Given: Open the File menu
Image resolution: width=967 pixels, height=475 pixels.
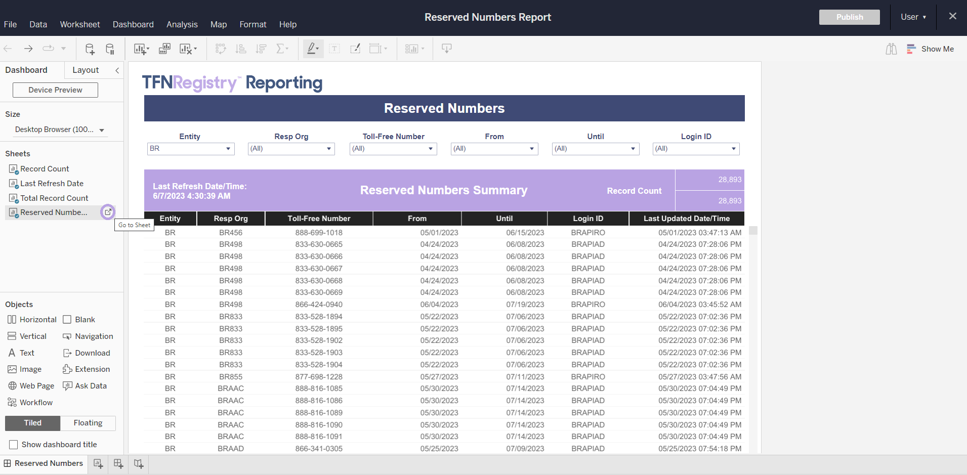Looking at the screenshot, I should click(10, 24).
